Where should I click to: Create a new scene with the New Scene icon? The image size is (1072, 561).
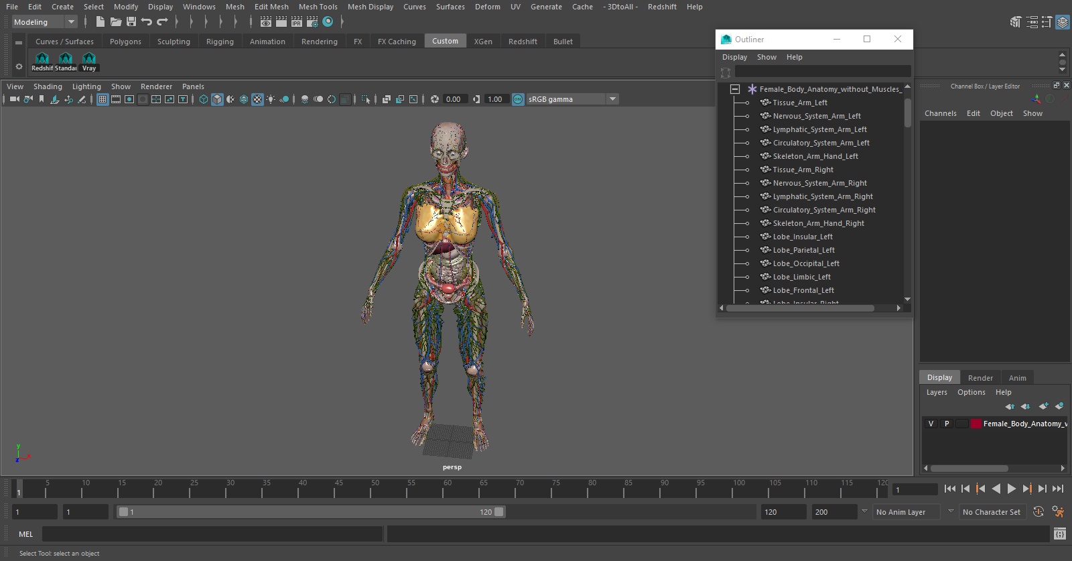click(x=100, y=22)
